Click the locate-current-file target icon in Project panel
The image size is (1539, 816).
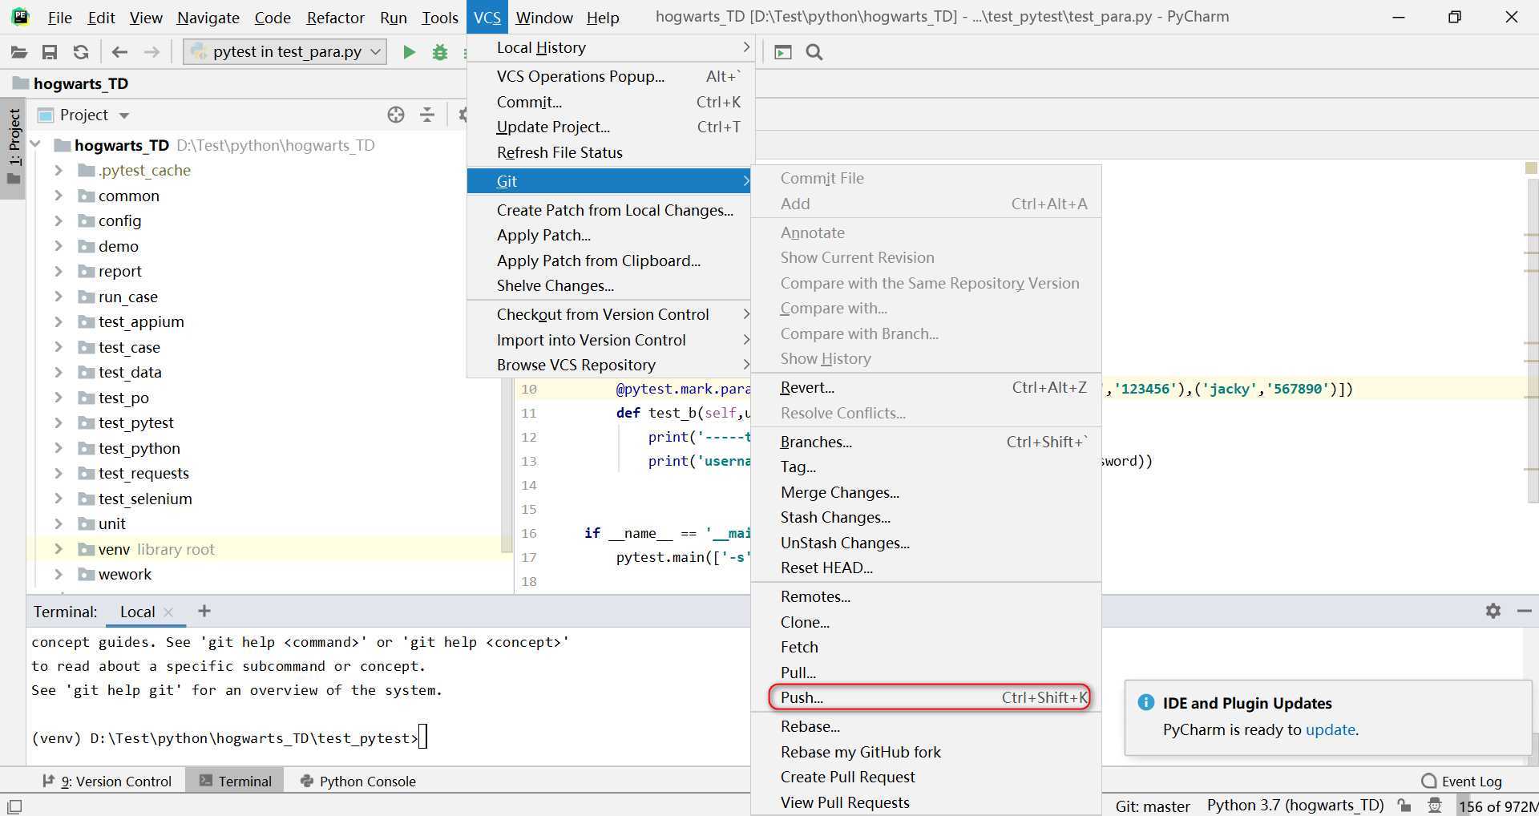click(396, 115)
